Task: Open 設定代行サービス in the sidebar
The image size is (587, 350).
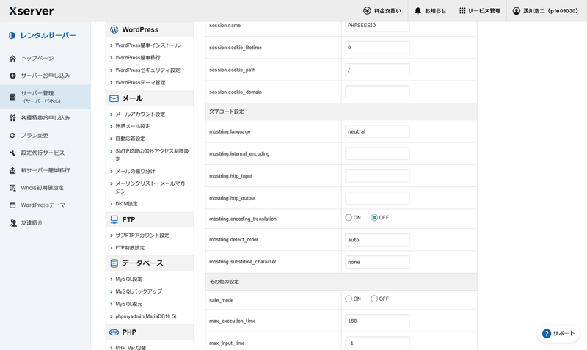Action: coord(43,153)
